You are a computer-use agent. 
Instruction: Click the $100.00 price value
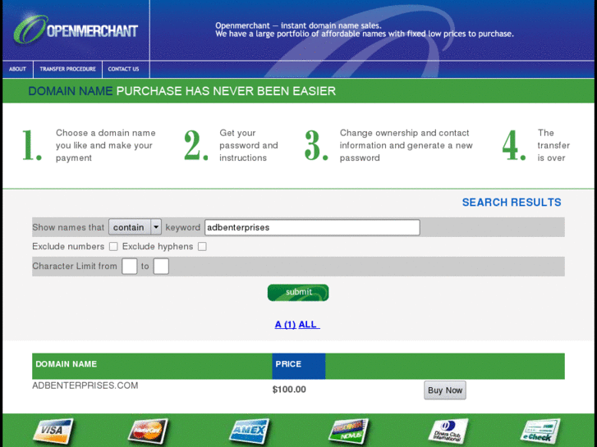point(289,389)
